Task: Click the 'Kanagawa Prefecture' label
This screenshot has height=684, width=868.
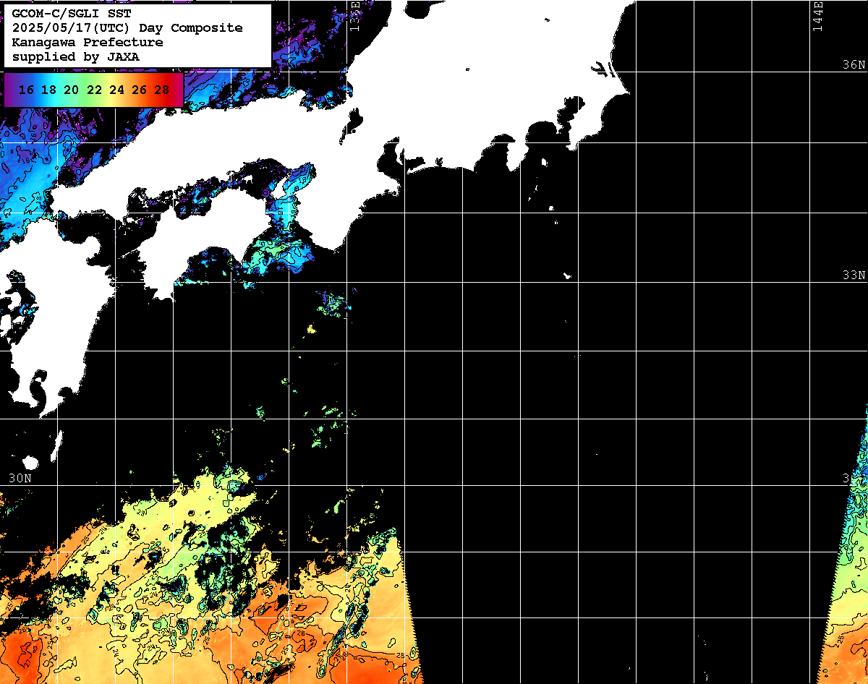Action: coord(88,43)
